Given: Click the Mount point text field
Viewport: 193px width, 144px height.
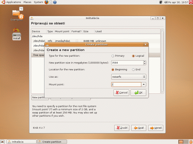Looking at the screenshot, I should coord(126,84).
